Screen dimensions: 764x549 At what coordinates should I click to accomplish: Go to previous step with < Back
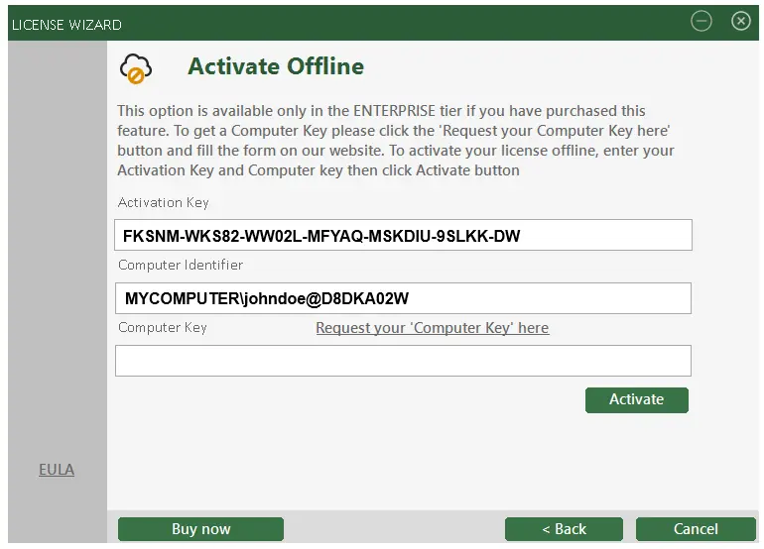(564, 529)
